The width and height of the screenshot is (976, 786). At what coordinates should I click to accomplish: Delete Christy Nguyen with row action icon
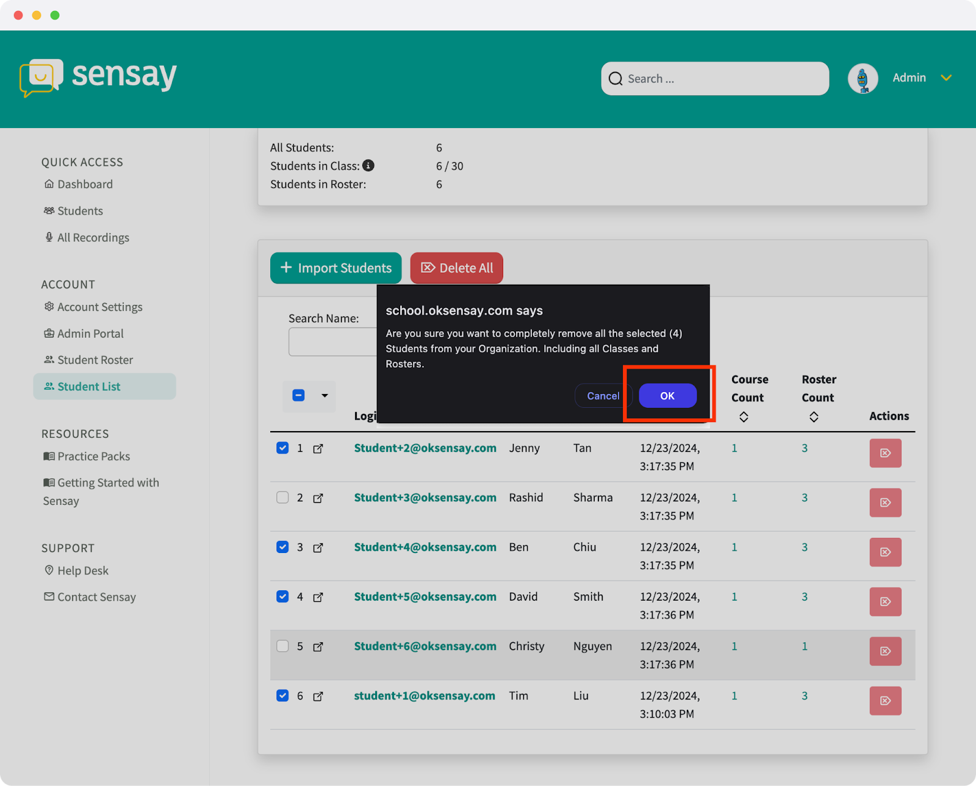[x=885, y=651]
